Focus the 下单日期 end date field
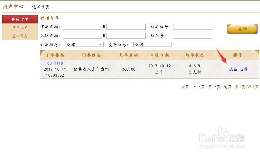The image size is (260, 155). (x=126, y=27)
